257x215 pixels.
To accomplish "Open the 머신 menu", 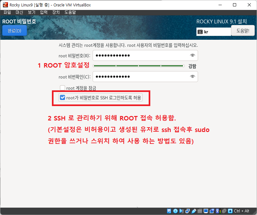I will coord(19,12).
